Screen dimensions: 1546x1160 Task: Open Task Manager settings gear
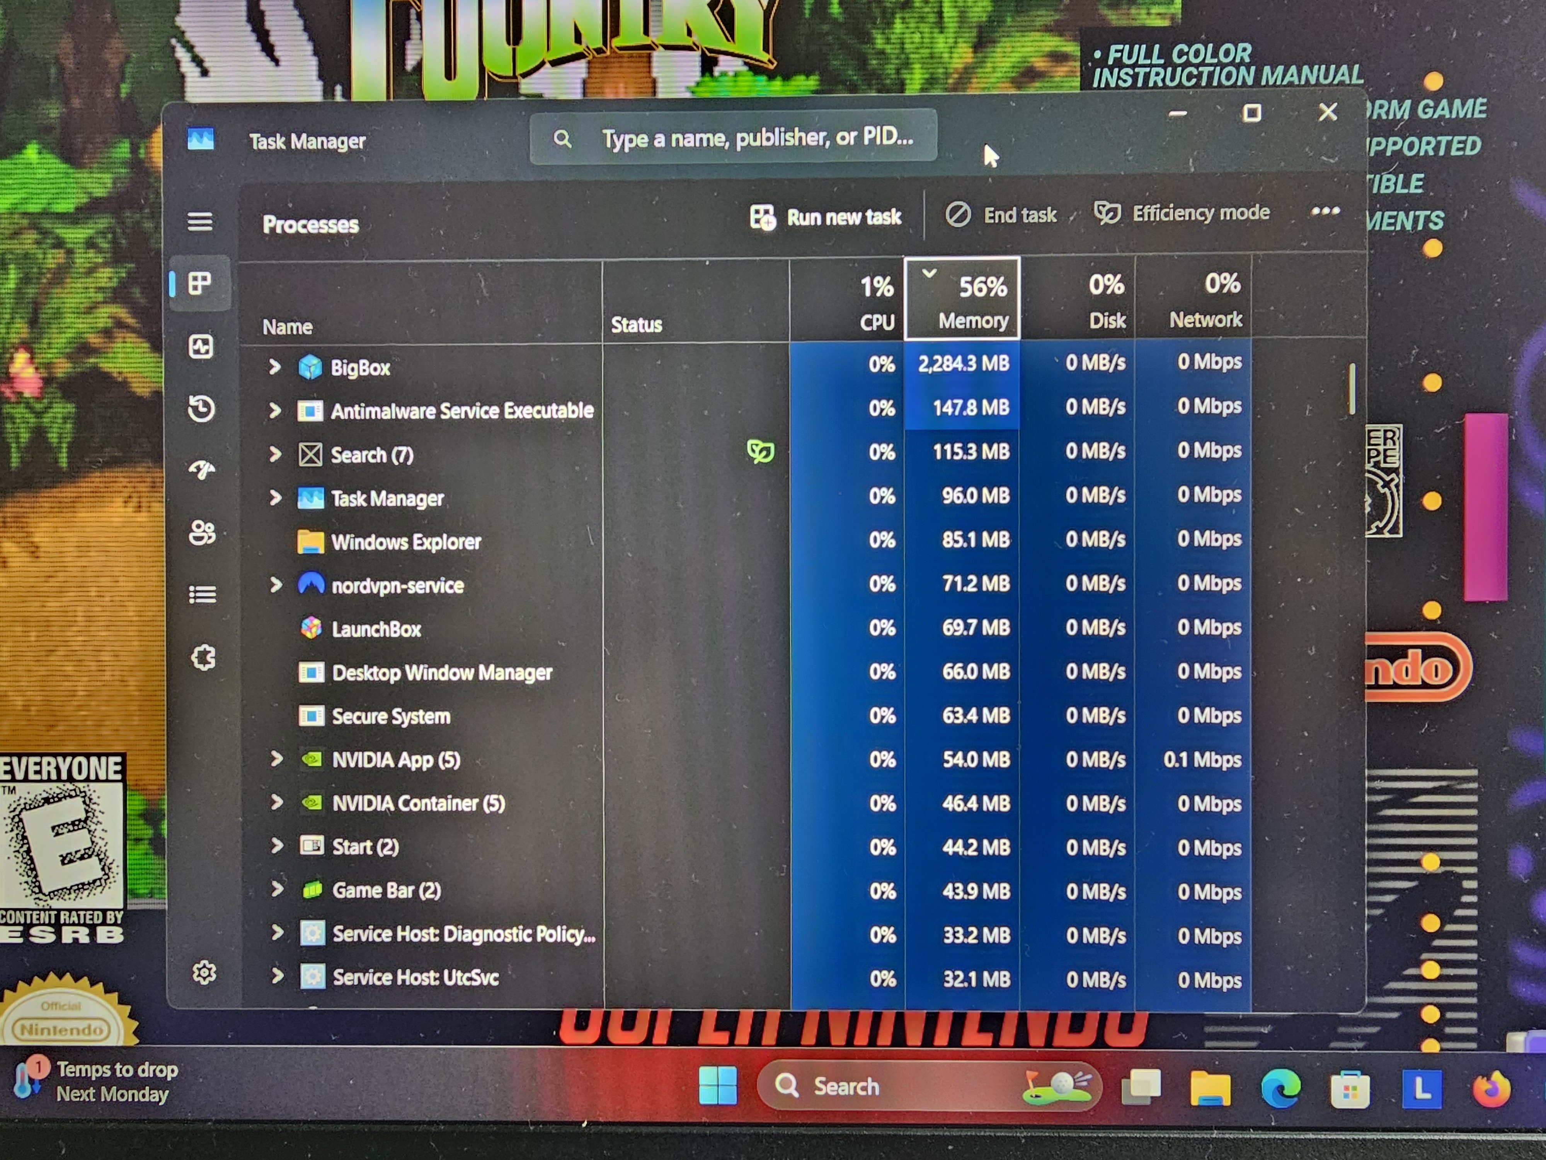204,972
